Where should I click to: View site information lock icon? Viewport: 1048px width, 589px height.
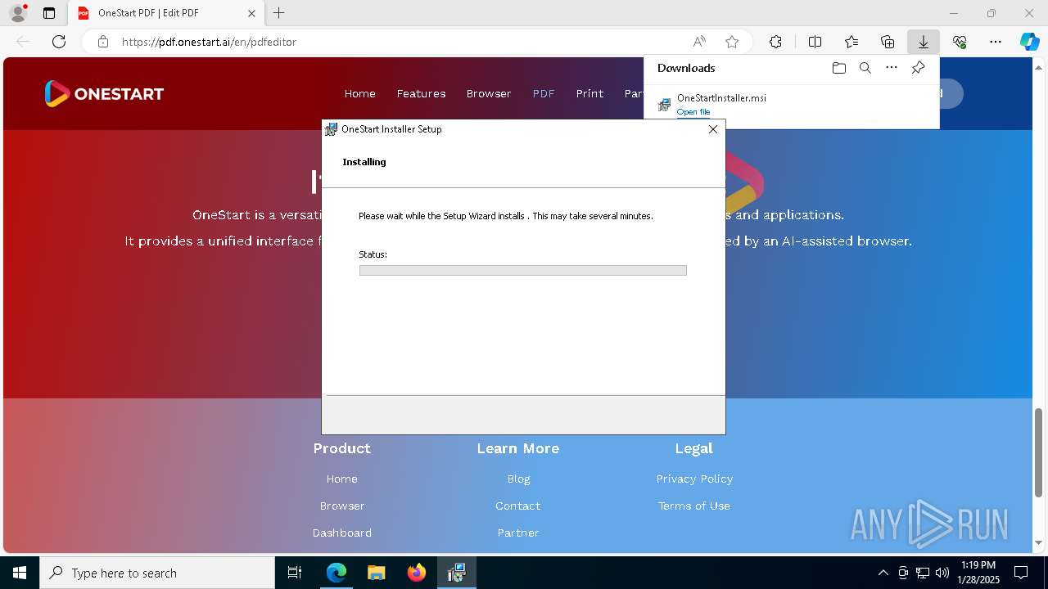click(102, 42)
